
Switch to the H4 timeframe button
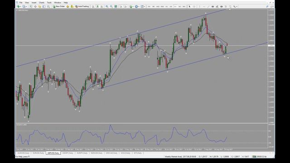click(171, 6)
